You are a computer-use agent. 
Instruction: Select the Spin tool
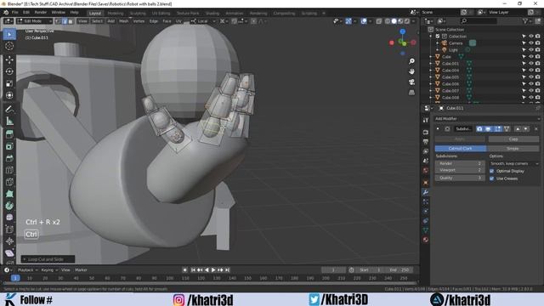click(9, 206)
